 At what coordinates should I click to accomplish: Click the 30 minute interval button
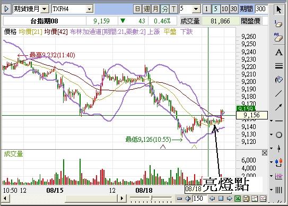pyautogui.click(x=233, y=9)
